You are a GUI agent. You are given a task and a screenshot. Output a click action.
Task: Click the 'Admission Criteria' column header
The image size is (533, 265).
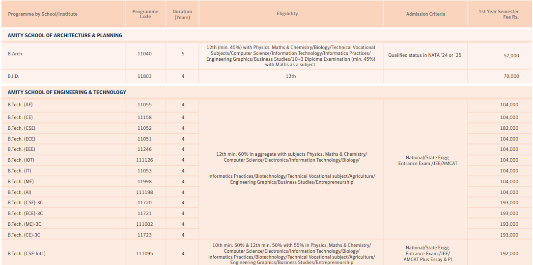(x=425, y=14)
